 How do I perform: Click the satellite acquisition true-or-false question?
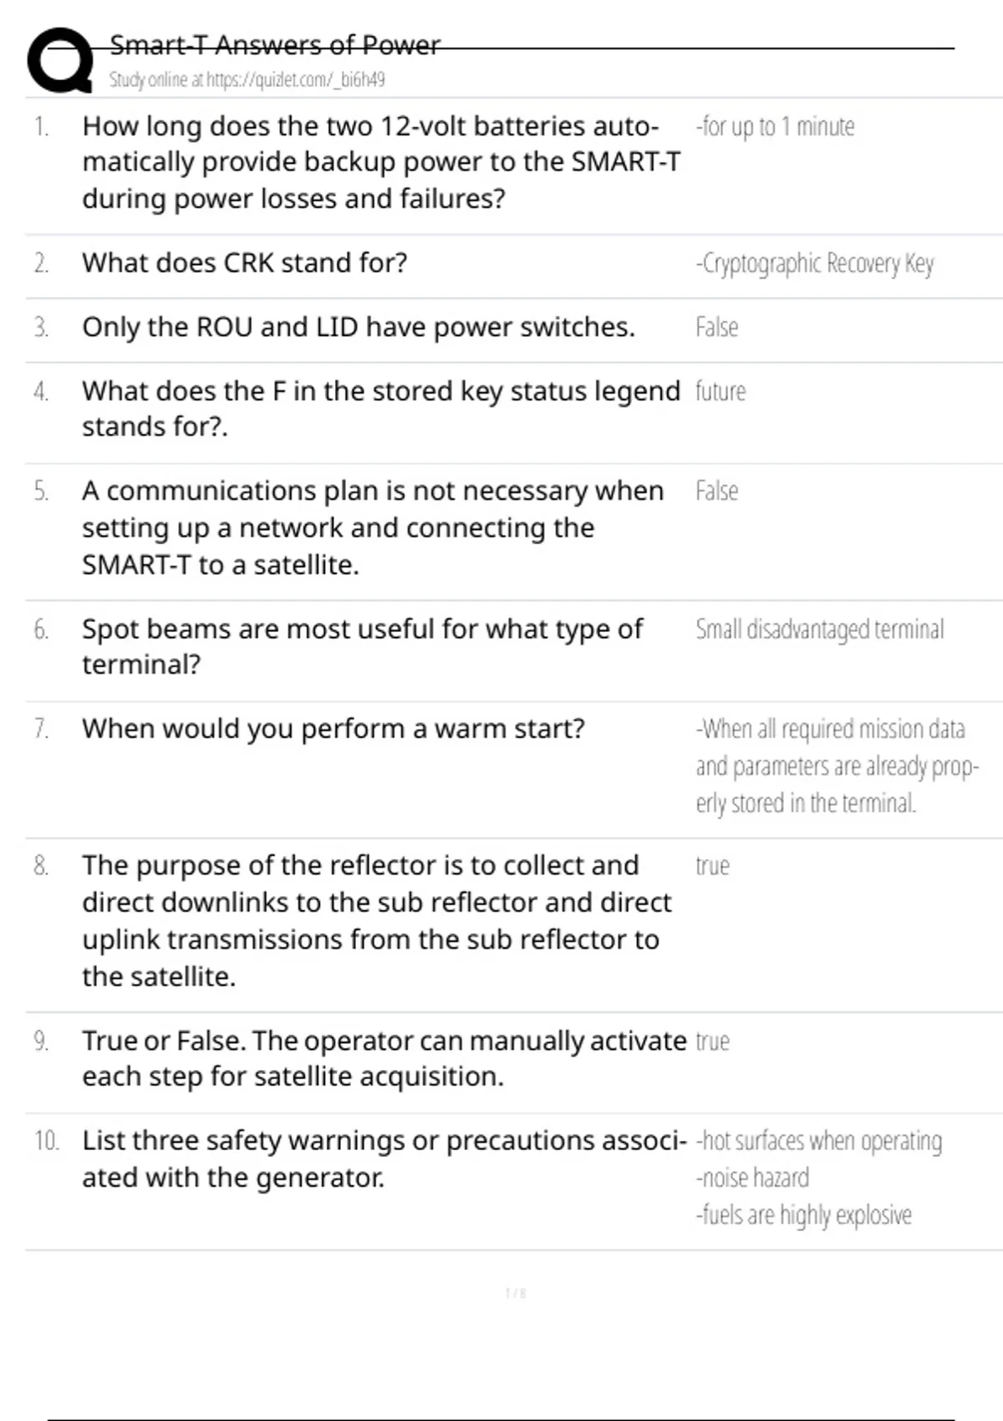tap(384, 1058)
